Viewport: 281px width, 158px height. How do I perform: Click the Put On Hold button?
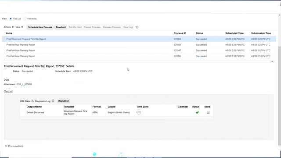[75, 27]
